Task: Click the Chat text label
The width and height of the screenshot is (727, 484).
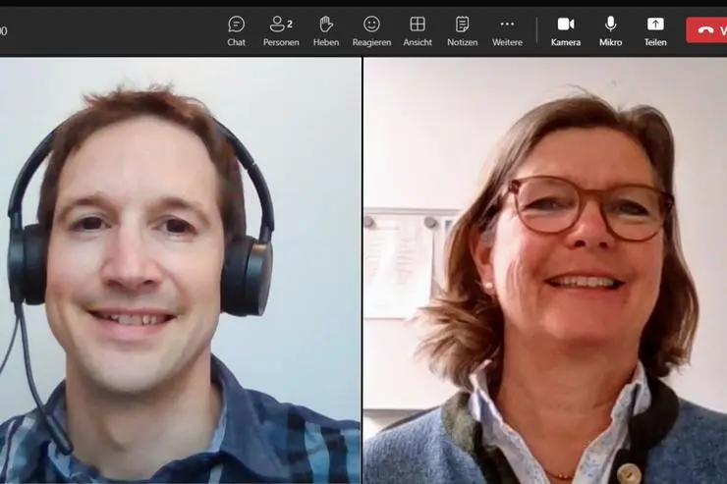Action: pos(236,42)
